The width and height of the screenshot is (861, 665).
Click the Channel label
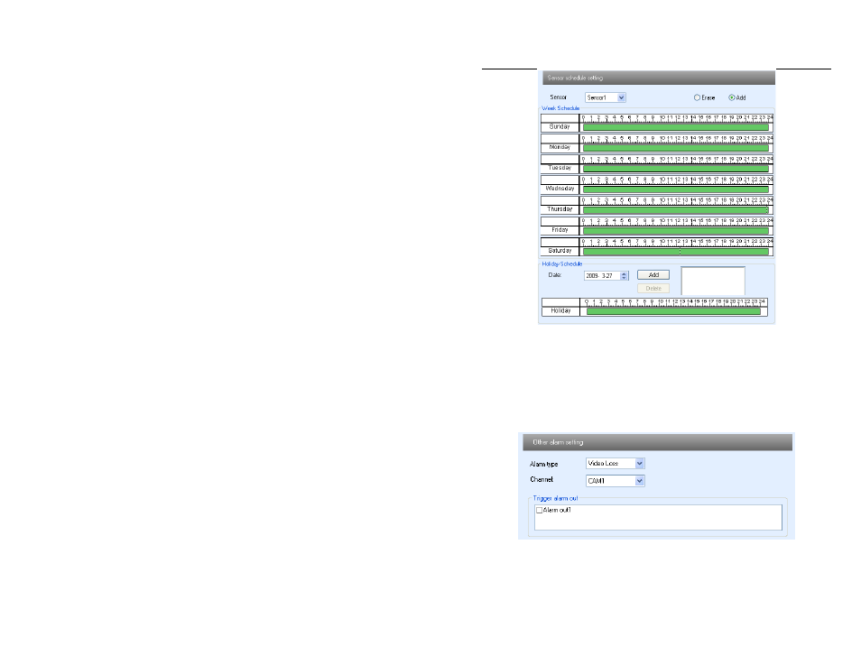pyautogui.click(x=542, y=479)
